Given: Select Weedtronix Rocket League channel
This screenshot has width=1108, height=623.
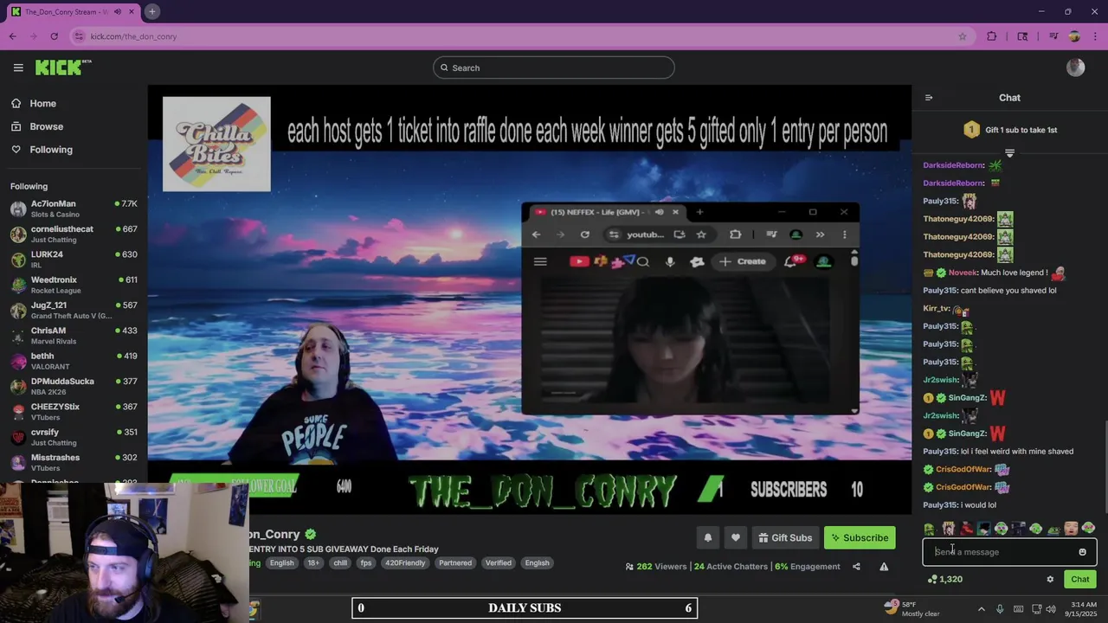Looking at the screenshot, I should tap(74, 285).
